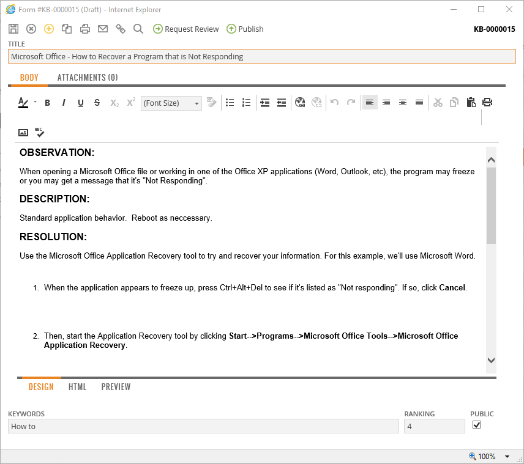Apply superscript formatting

click(x=131, y=102)
